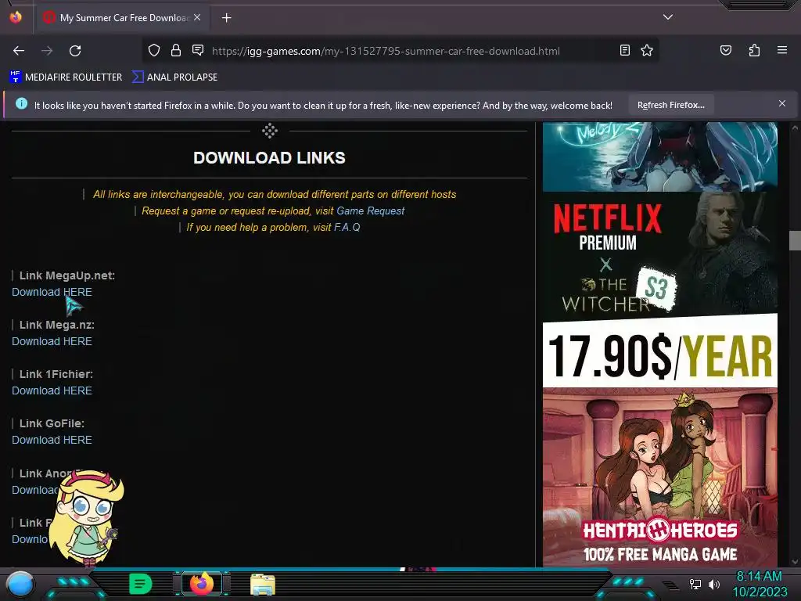Open MEDIAFIRE ROULETTER bookmark
Viewport: 801px width, 601px height.
pyautogui.click(x=66, y=77)
